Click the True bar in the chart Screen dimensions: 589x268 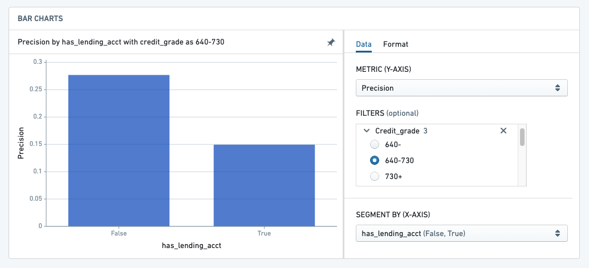(x=264, y=185)
